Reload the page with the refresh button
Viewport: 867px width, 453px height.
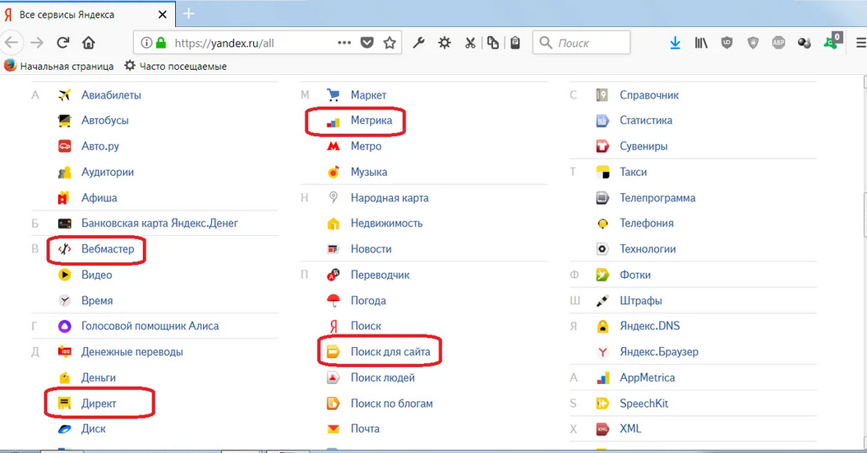tap(63, 43)
